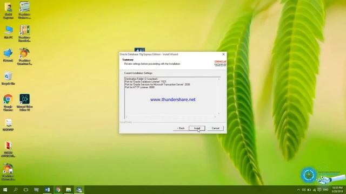Open the taskbar search icon
Image resolution: width=346 pixels, height=194 pixels.
[16, 190]
